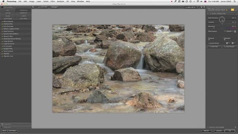This screenshot has width=238, height=134.
Task: Click the CANCEL button
Action: pos(219,131)
